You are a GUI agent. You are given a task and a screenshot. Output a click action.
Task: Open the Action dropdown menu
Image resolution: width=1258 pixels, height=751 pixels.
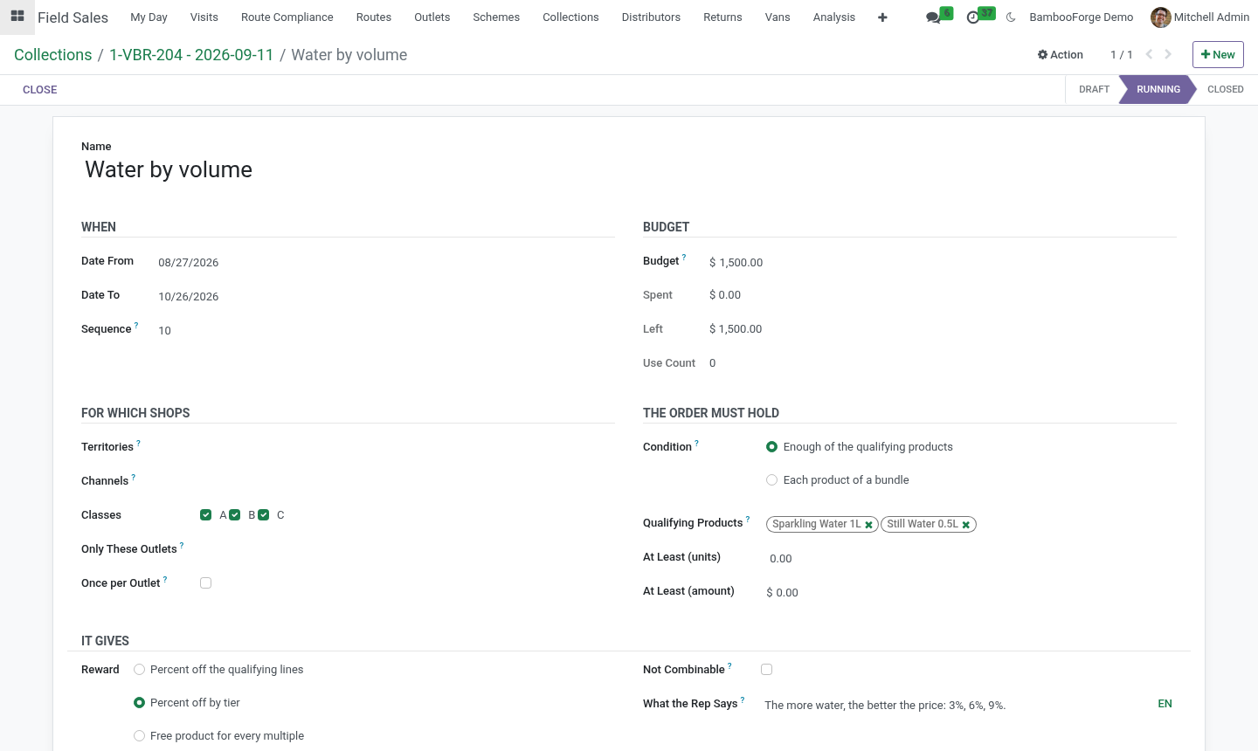pos(1061,54)
